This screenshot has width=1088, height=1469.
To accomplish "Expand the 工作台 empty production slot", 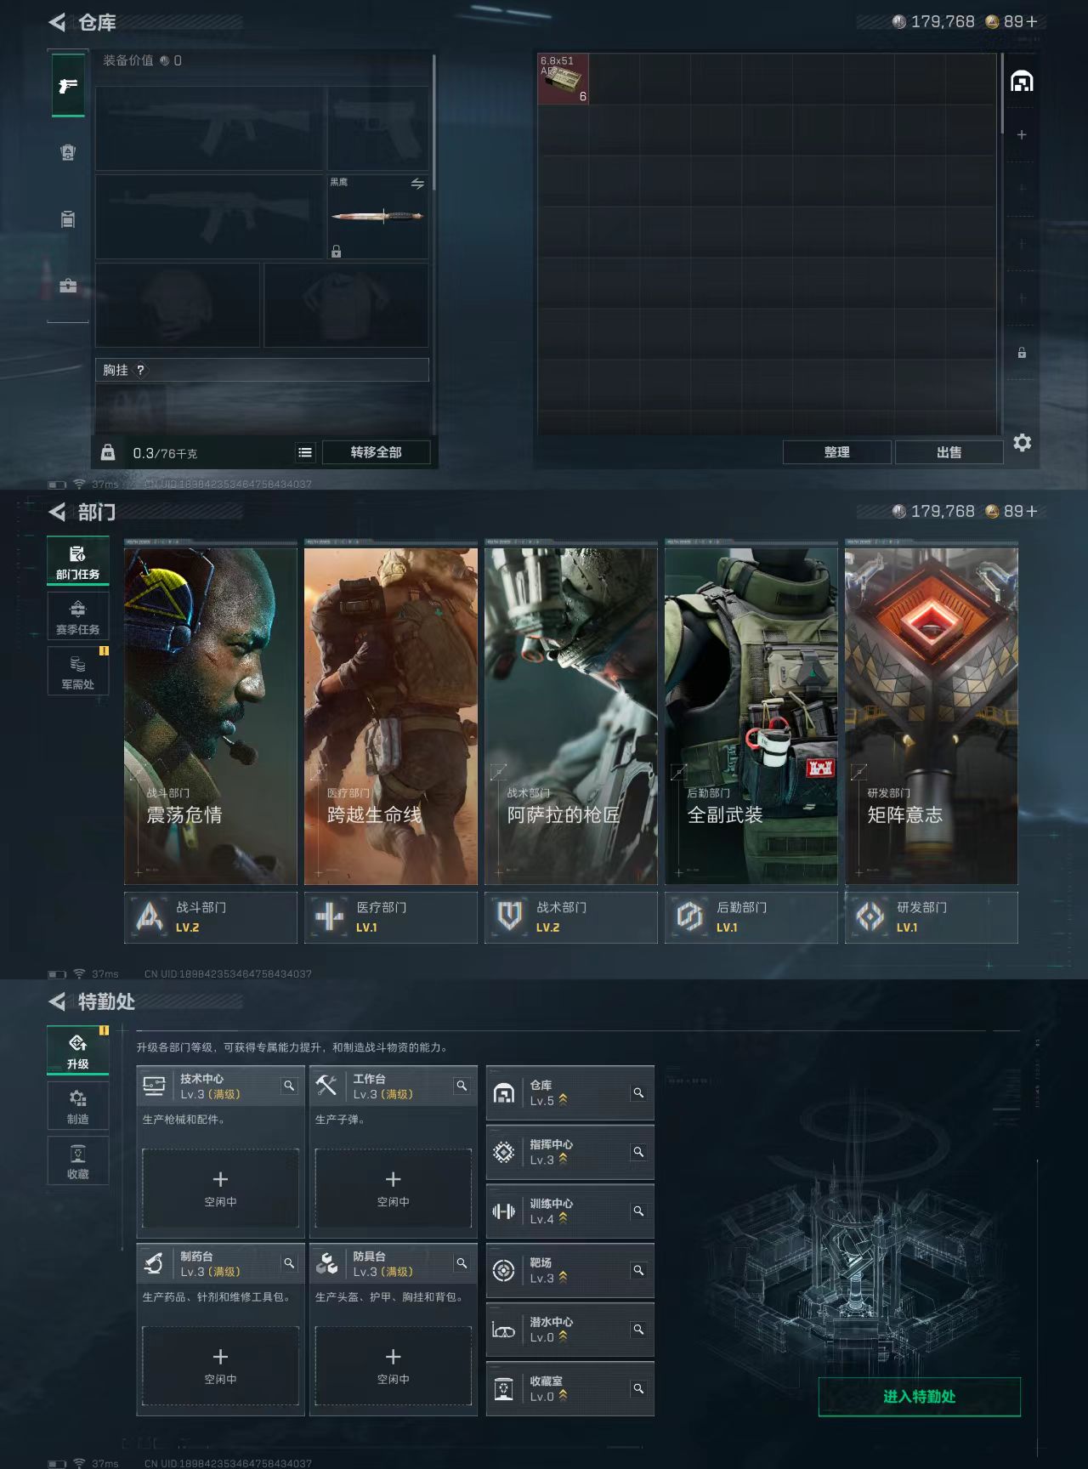I will 393,1188.
